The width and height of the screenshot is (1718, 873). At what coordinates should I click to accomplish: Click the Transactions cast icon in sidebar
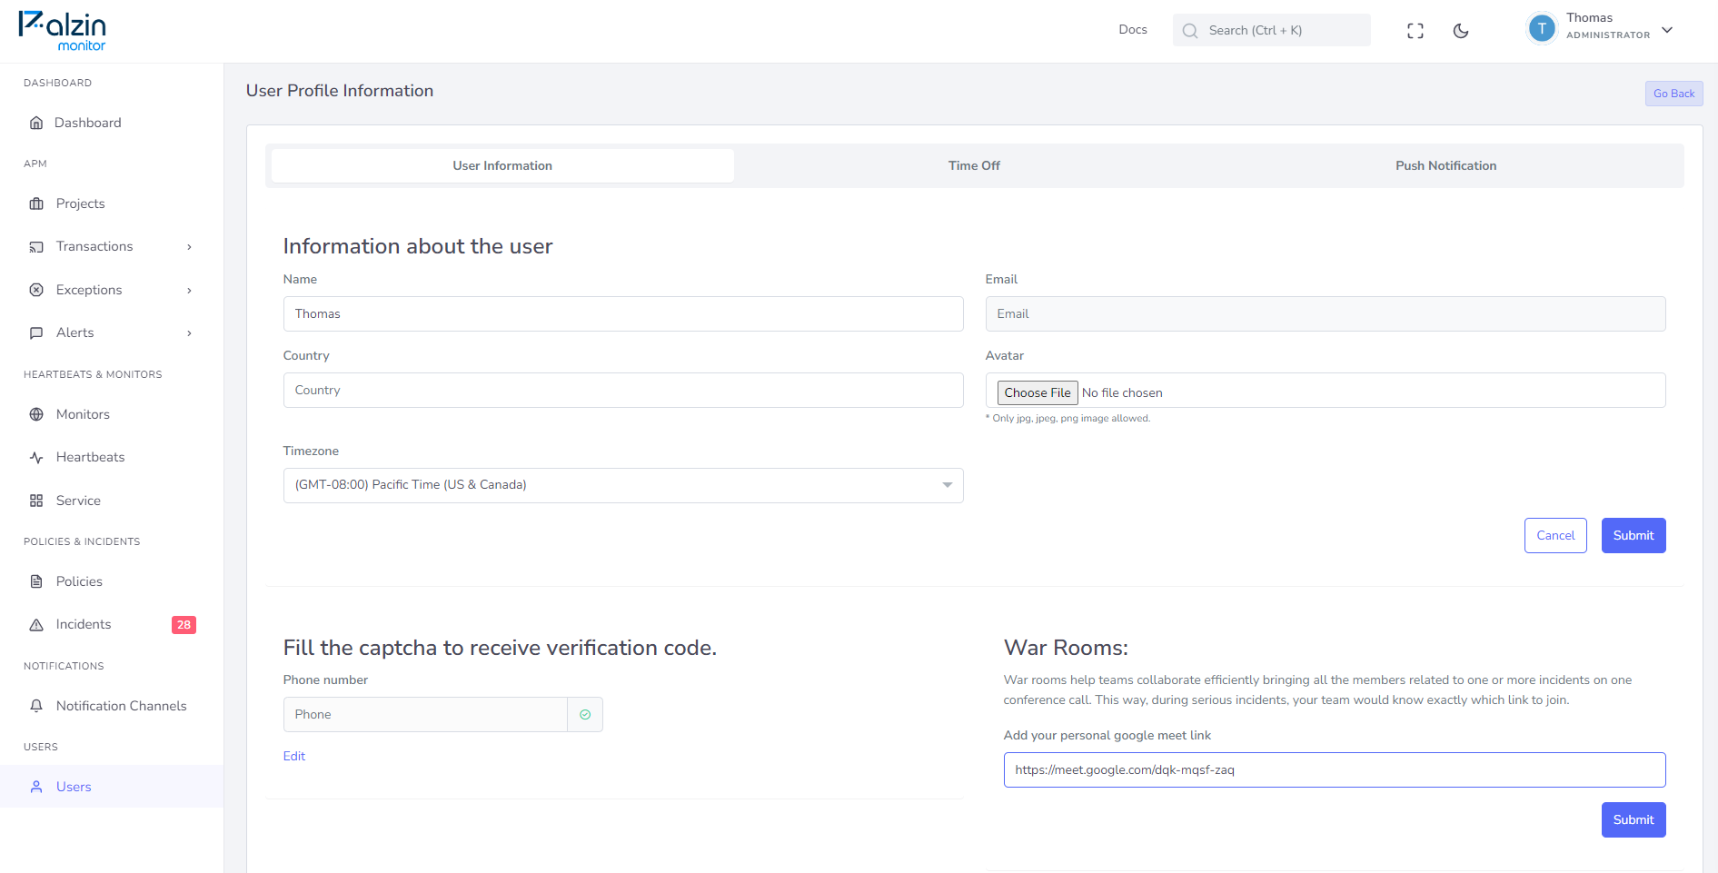click(x=36, y=247)
